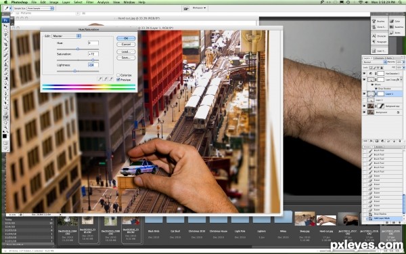The width and height of the screenshot is (406, 254).
Task: Hide the Background copy layer
Action: click(364, 106)
